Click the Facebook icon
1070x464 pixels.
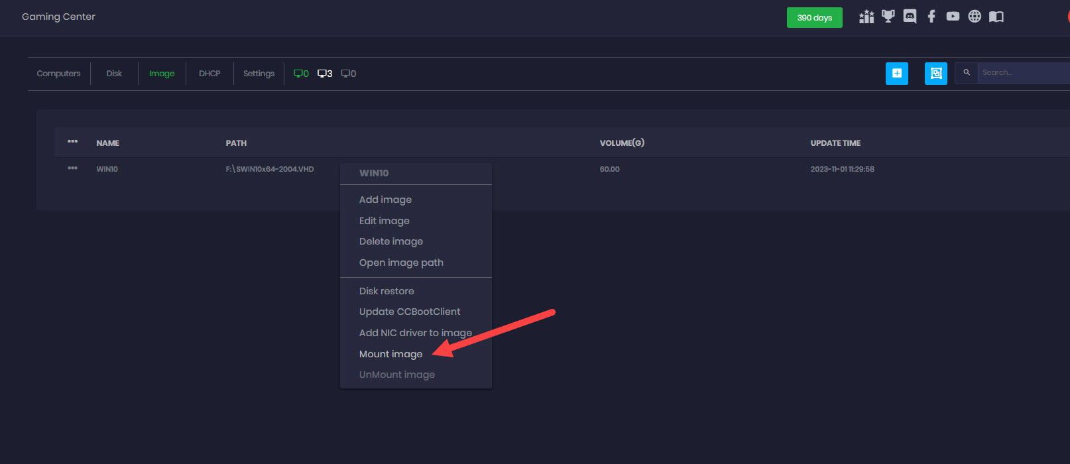[x=931, y=17]
